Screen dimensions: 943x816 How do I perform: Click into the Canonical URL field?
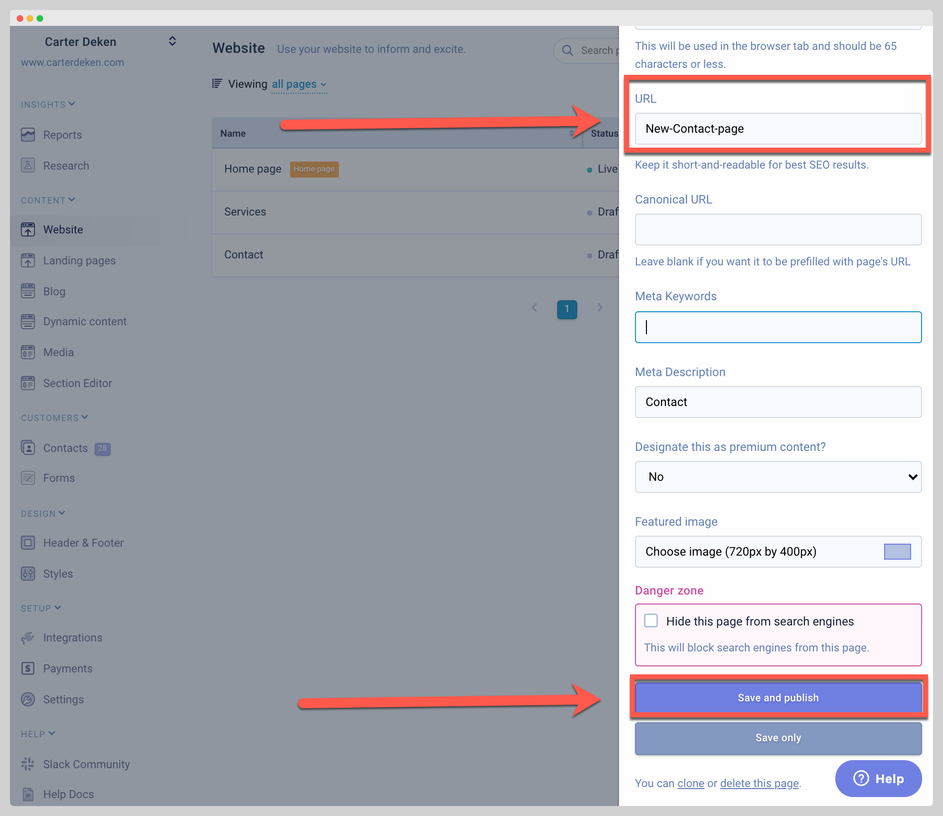point(778,229)
